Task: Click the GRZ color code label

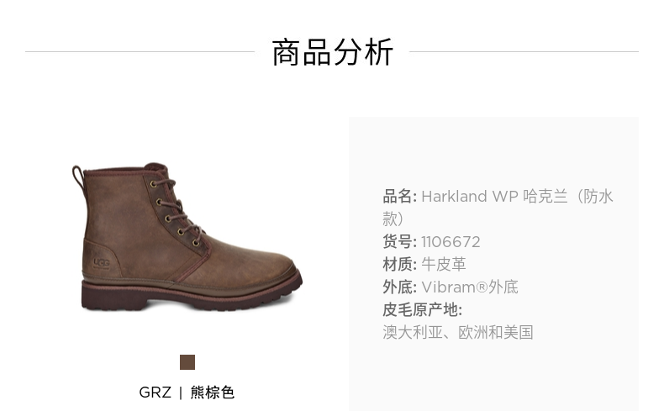Action: tap(155, 393)
